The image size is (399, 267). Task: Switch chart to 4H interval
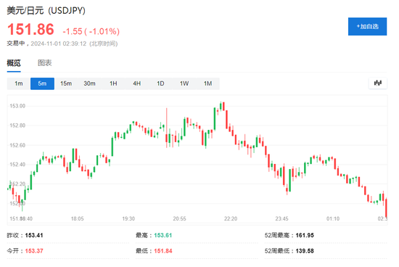pos(137,83)
